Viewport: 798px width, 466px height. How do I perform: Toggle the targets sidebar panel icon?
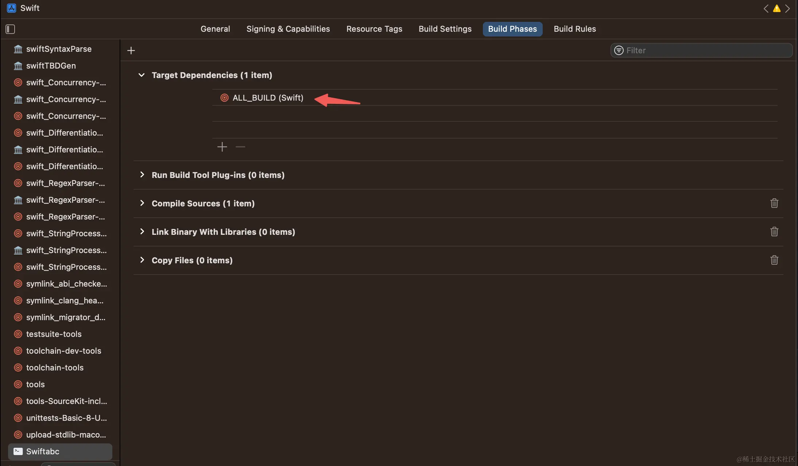[10, 29]
